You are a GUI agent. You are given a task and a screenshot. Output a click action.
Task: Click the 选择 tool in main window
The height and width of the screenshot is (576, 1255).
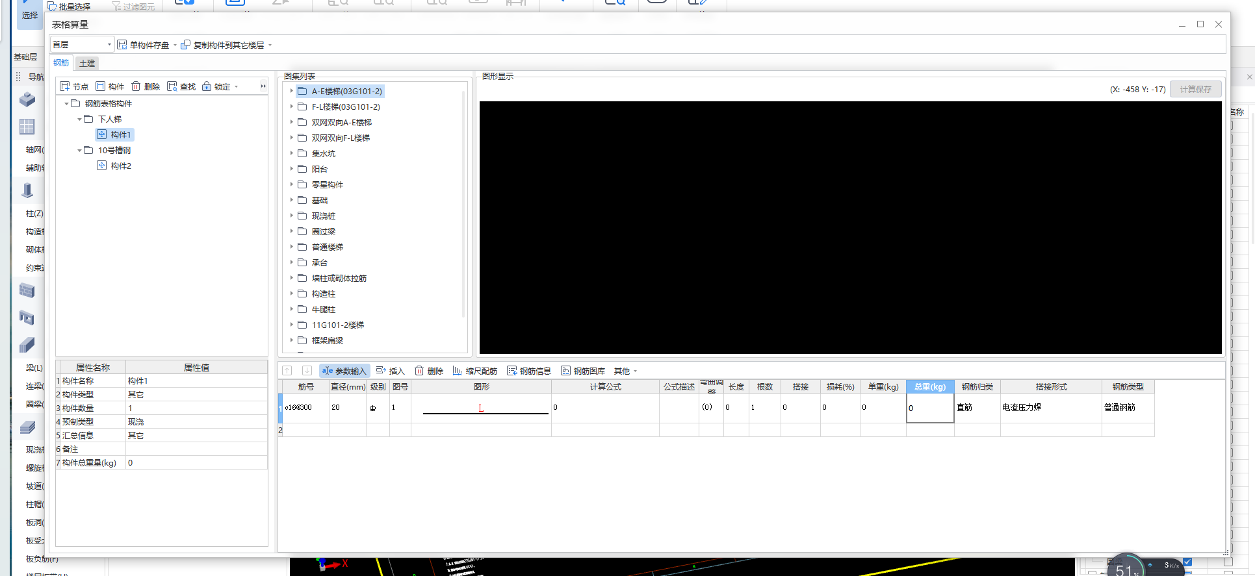pyautogui.click(x=29, y=13)
